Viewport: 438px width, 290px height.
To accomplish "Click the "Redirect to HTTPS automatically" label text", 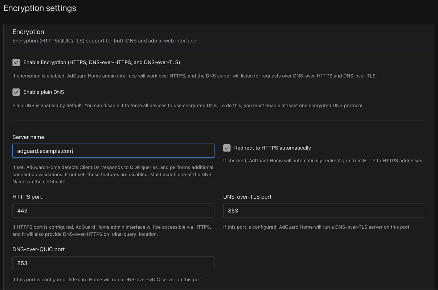I will (x=272, y=148).
